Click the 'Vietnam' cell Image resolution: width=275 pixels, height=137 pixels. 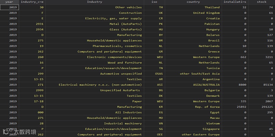(x=193, y=124)
